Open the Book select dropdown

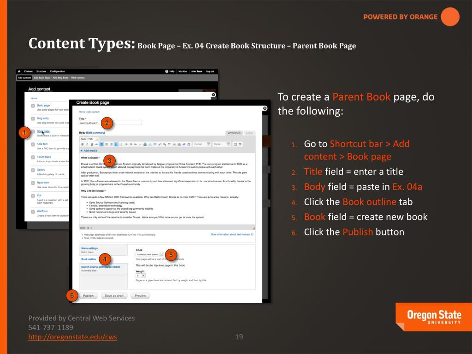coord(150,254)
